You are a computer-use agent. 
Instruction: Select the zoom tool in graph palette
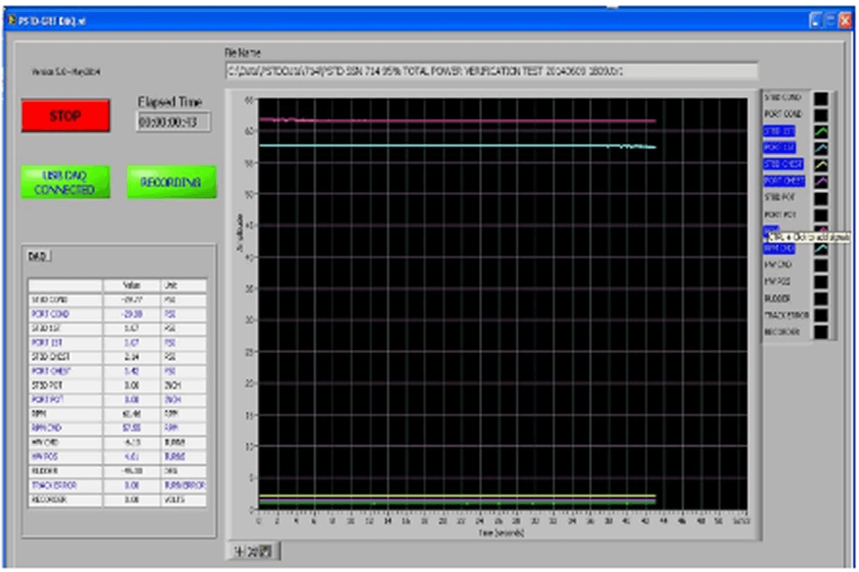click(x=253, y=551)
